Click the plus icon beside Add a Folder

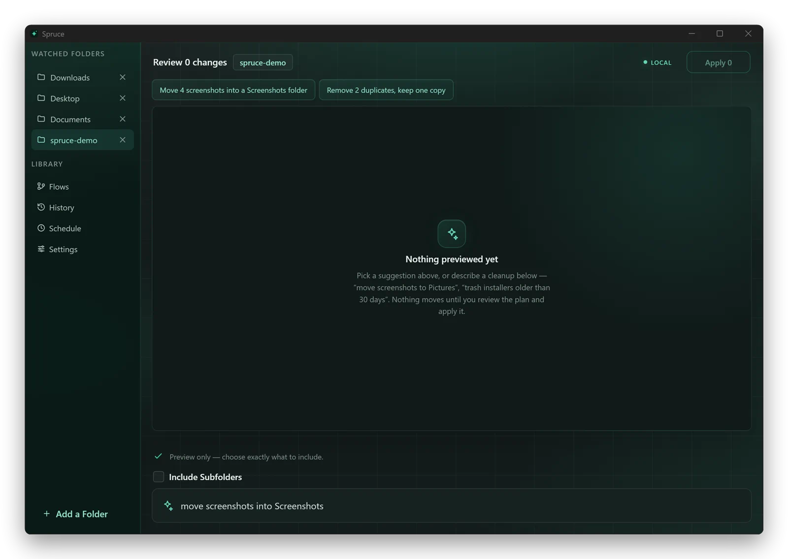[x=47, y=514]
